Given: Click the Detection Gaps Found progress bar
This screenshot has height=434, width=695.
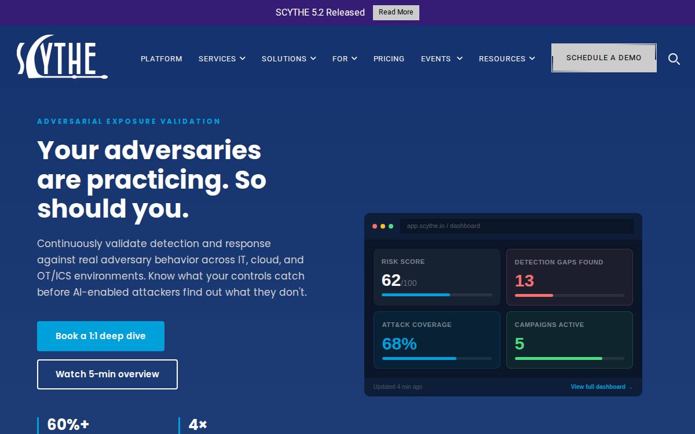Looking at the screenshot, I should [570, 296].
